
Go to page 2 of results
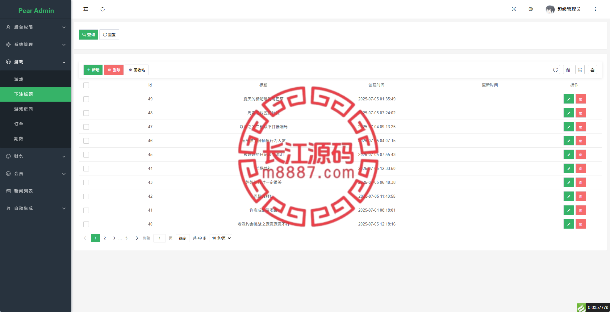click(105, 238)
